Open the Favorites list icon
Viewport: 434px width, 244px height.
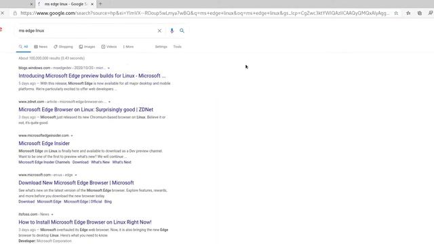408,13
